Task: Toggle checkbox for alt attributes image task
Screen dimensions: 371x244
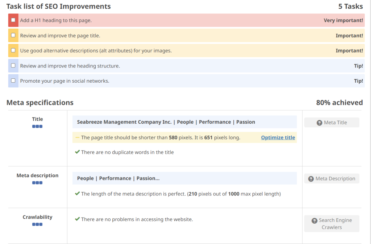Action: point(13,50)
